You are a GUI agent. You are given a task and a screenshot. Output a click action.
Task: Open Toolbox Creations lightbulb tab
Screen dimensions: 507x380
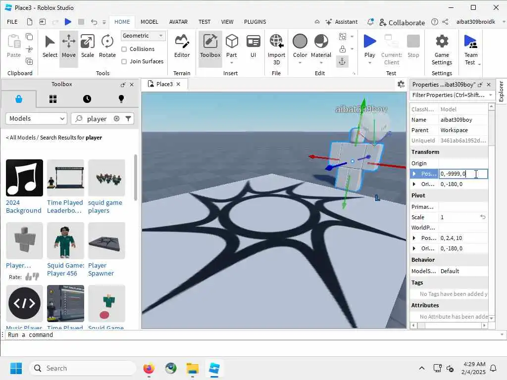121,99
